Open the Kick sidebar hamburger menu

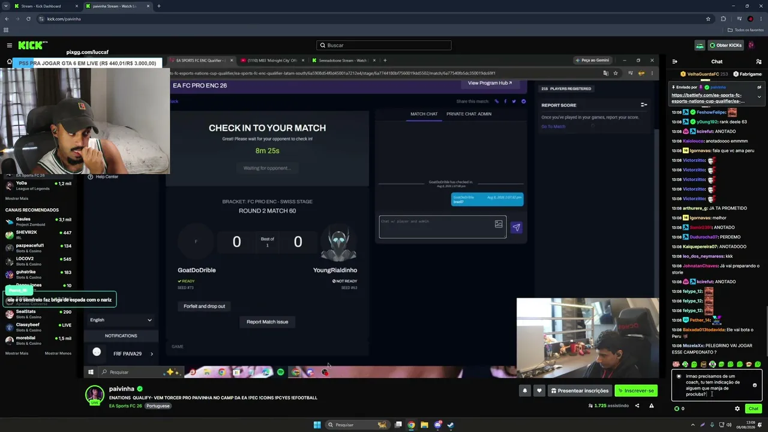(x=9, y=45)
